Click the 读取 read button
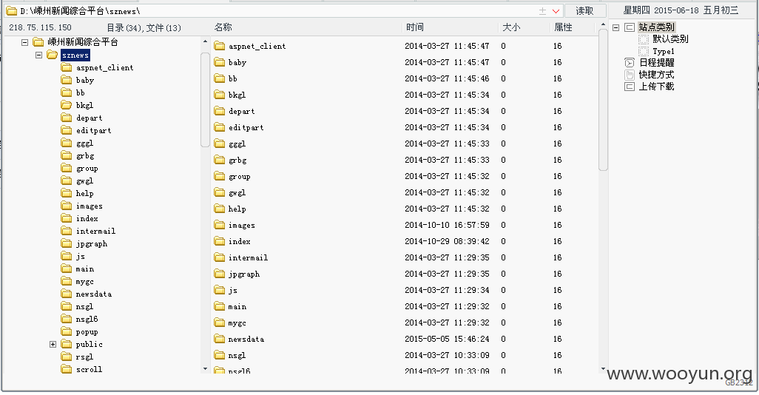The image size is (759, 395). point(584,10)
